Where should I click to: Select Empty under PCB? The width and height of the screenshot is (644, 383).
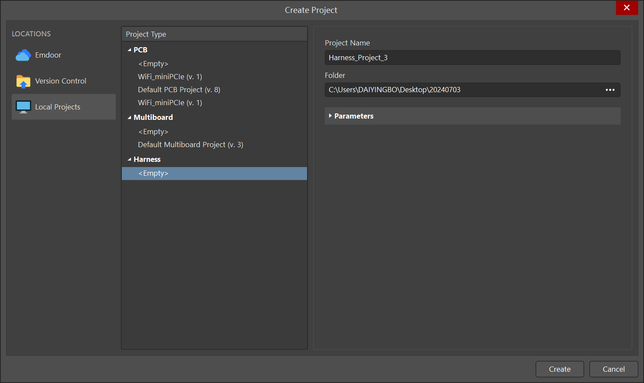[153, 64]
